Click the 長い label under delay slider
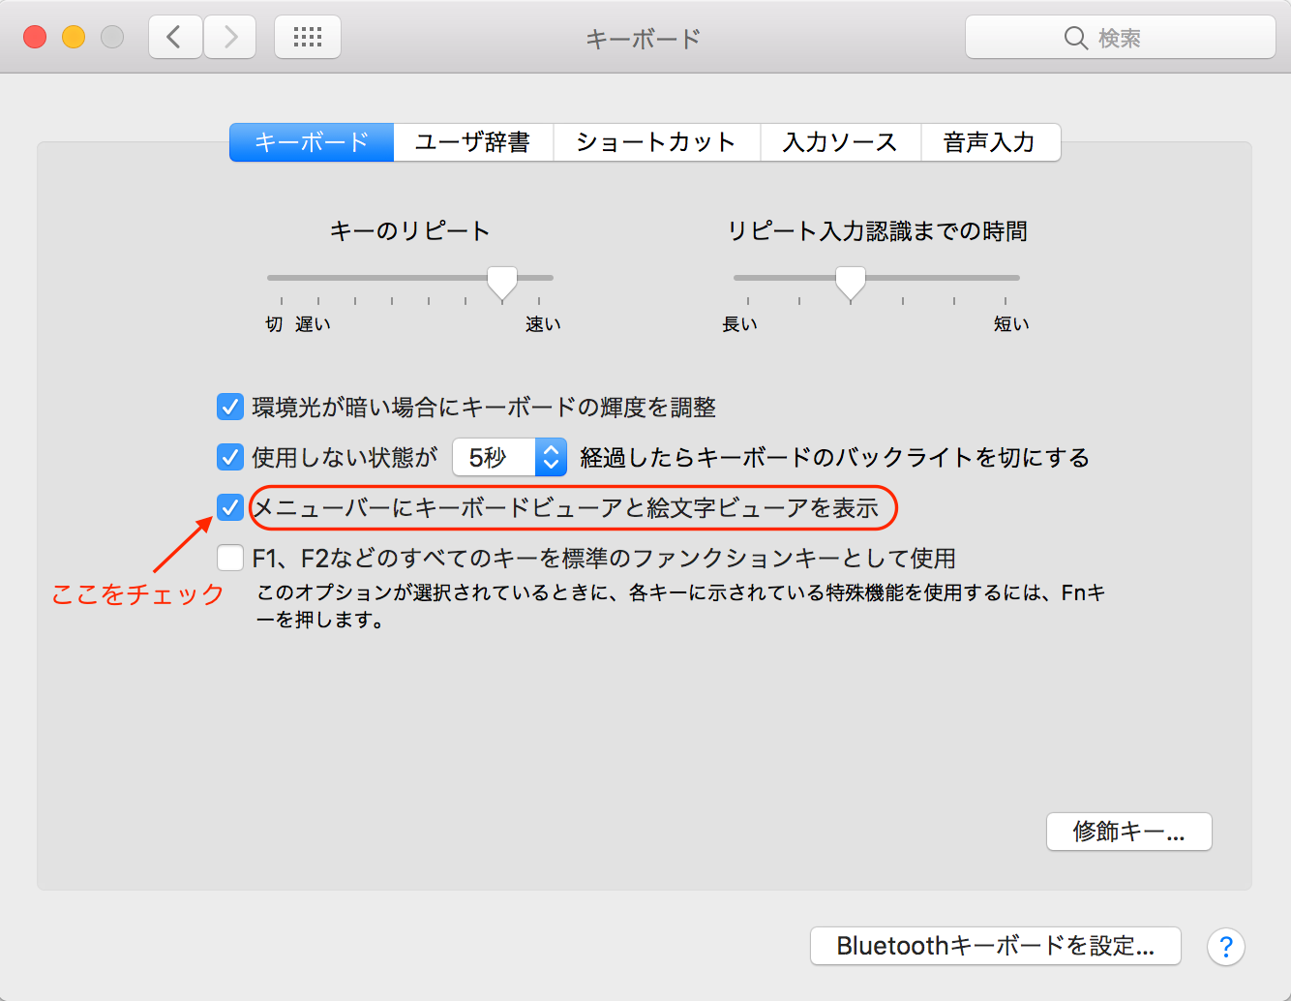The height and width of the screenshot is (1001, 1291). click(x=740, y=324)
